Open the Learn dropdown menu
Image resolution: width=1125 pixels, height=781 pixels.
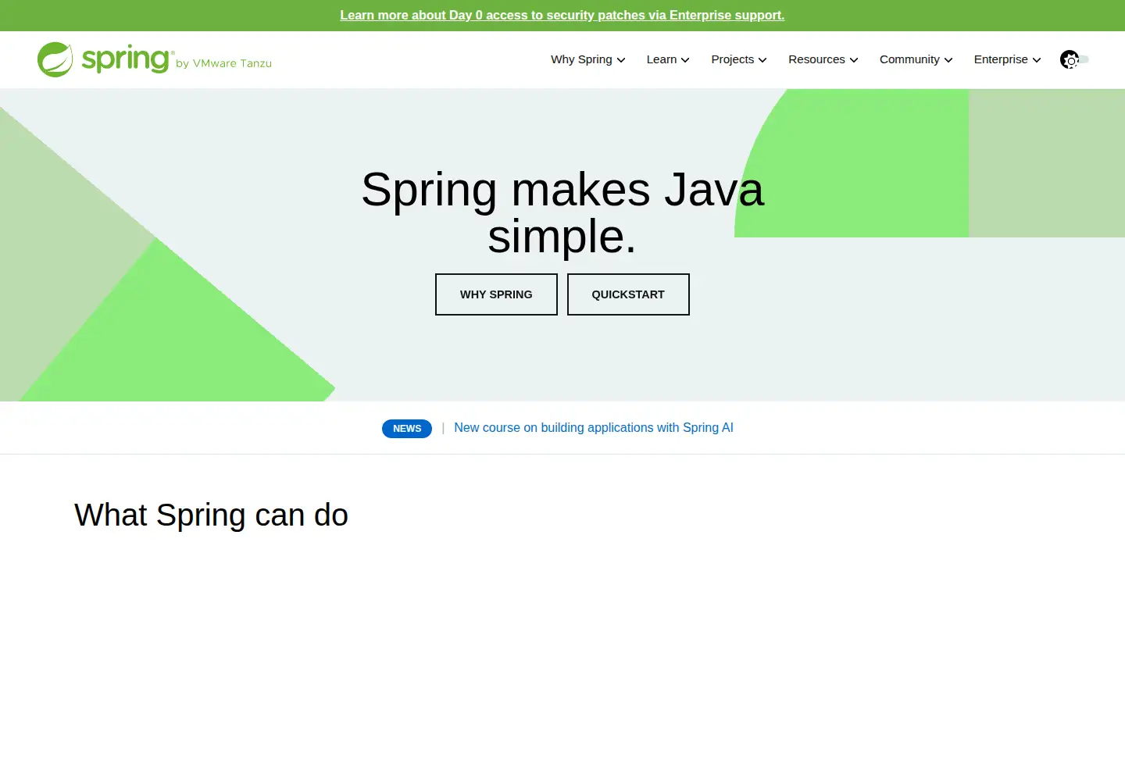click(668, 59)
